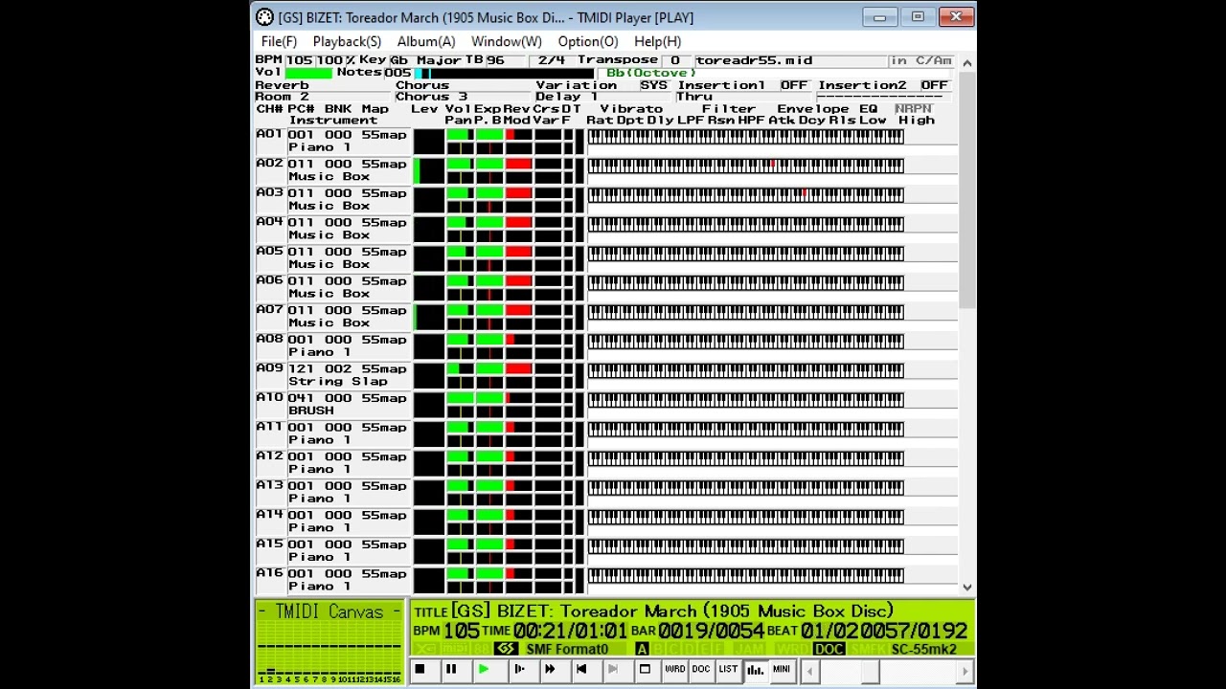Click the Delay 1 variation field
1226x689 pixels.
coord(604,97)
